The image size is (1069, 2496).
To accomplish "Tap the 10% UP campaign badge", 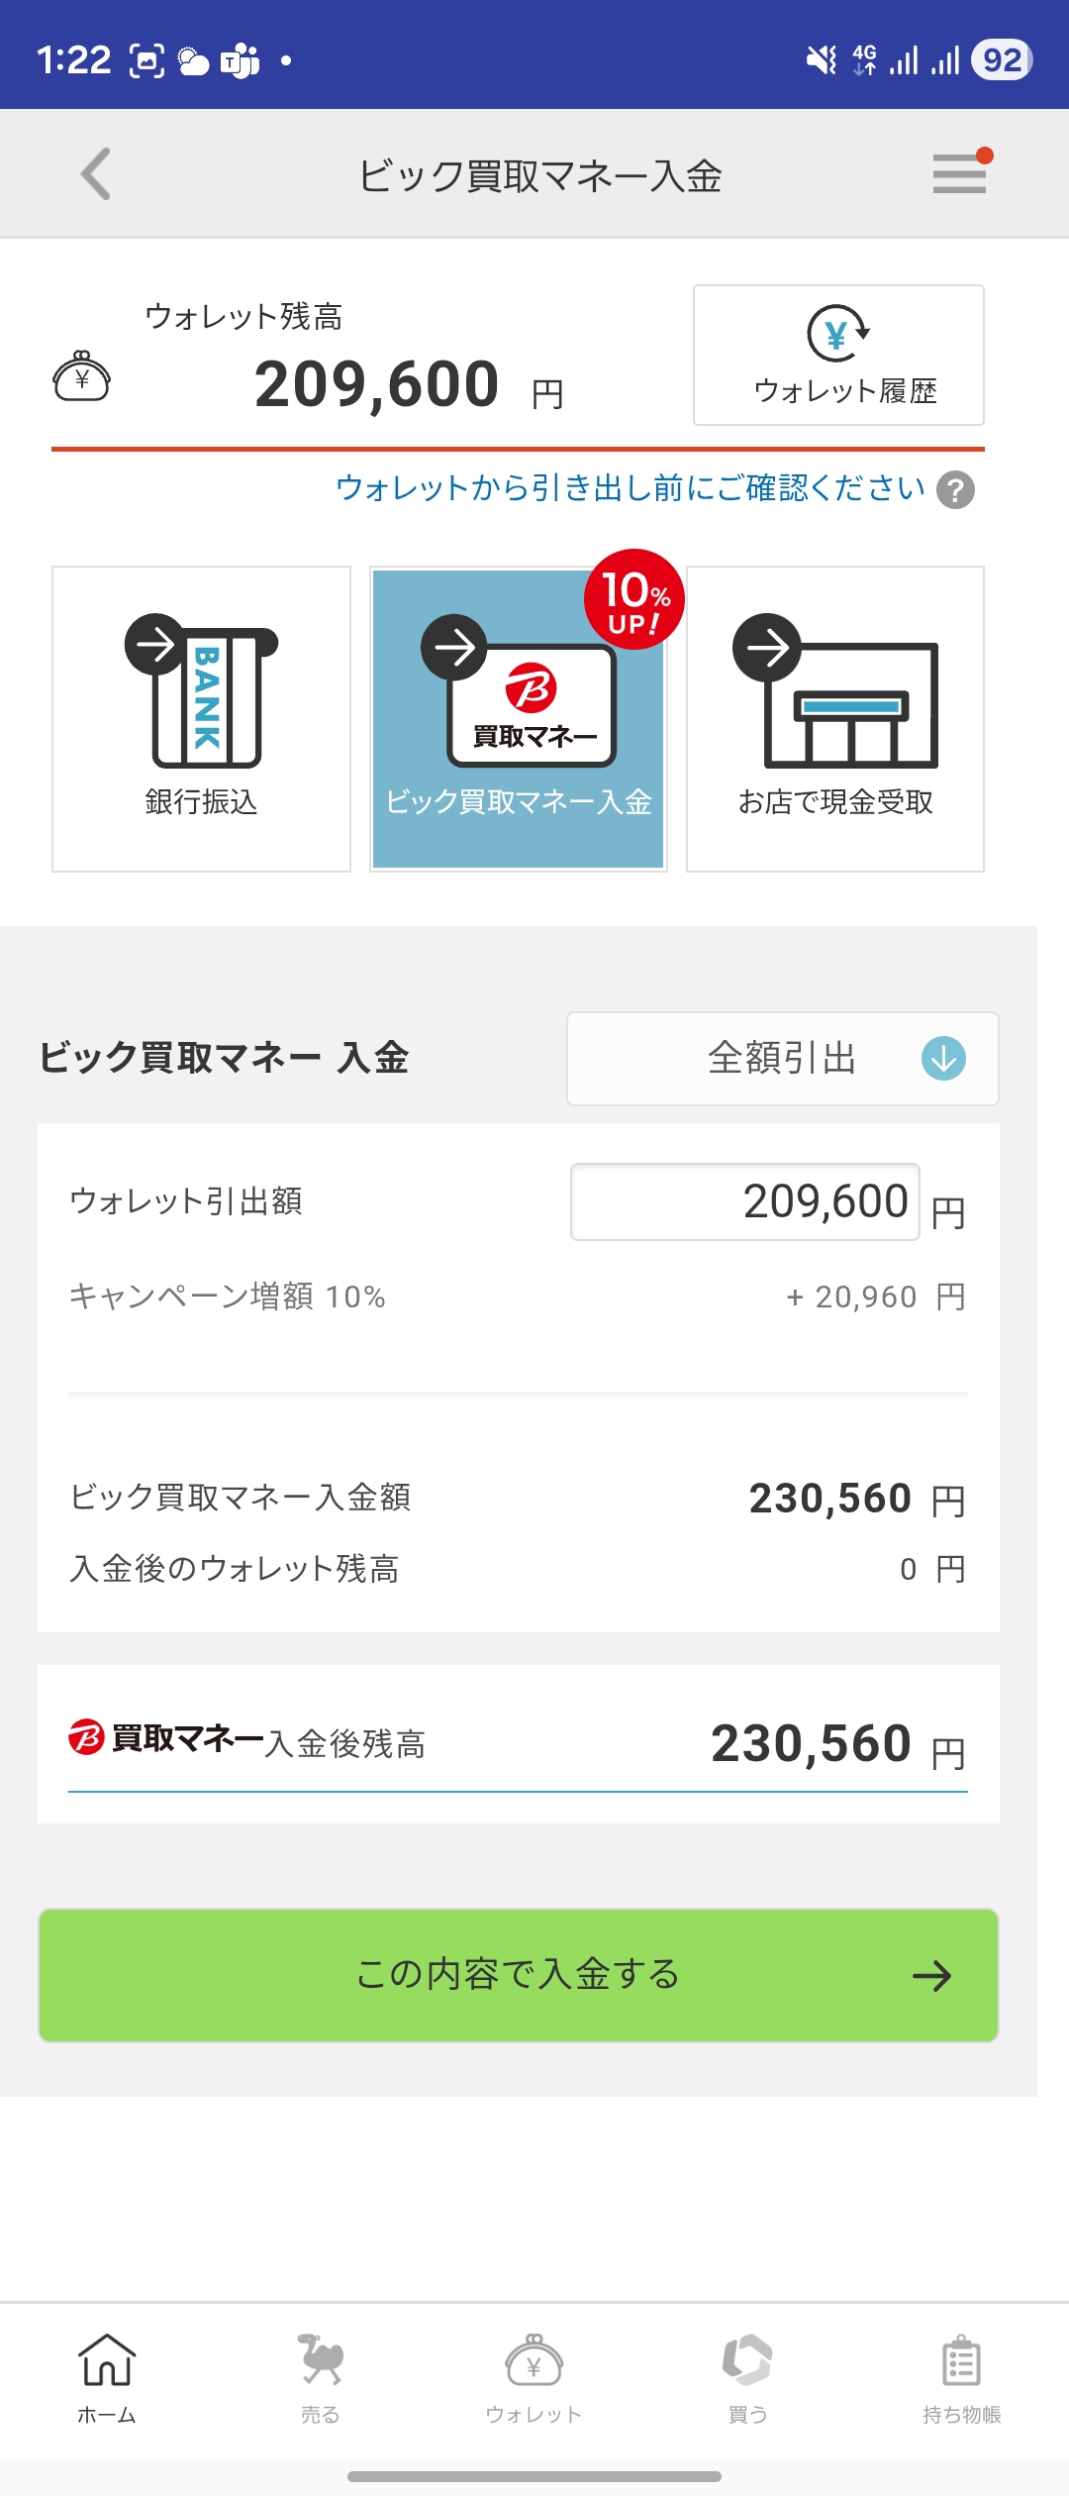I will [633, 599].
